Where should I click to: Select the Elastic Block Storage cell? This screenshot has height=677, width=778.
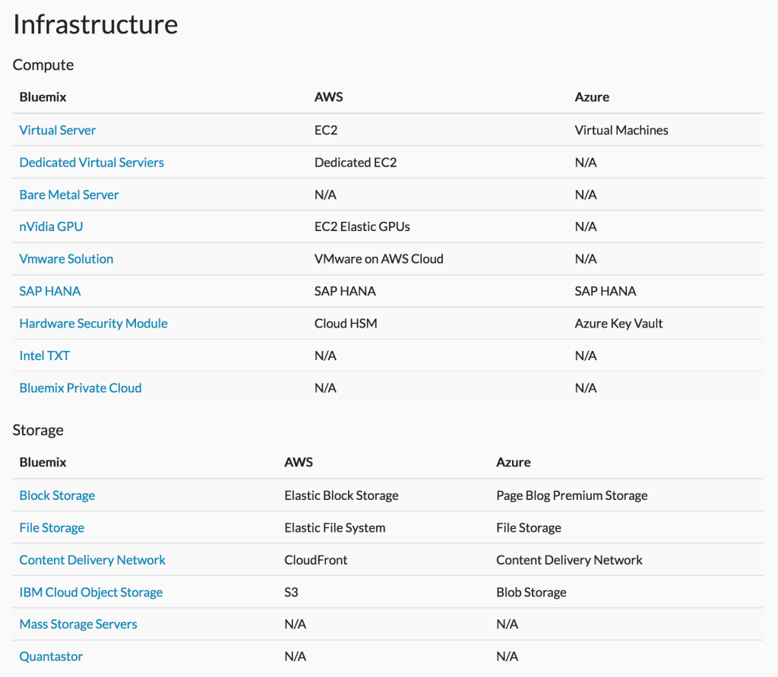(x=341, y=495)
